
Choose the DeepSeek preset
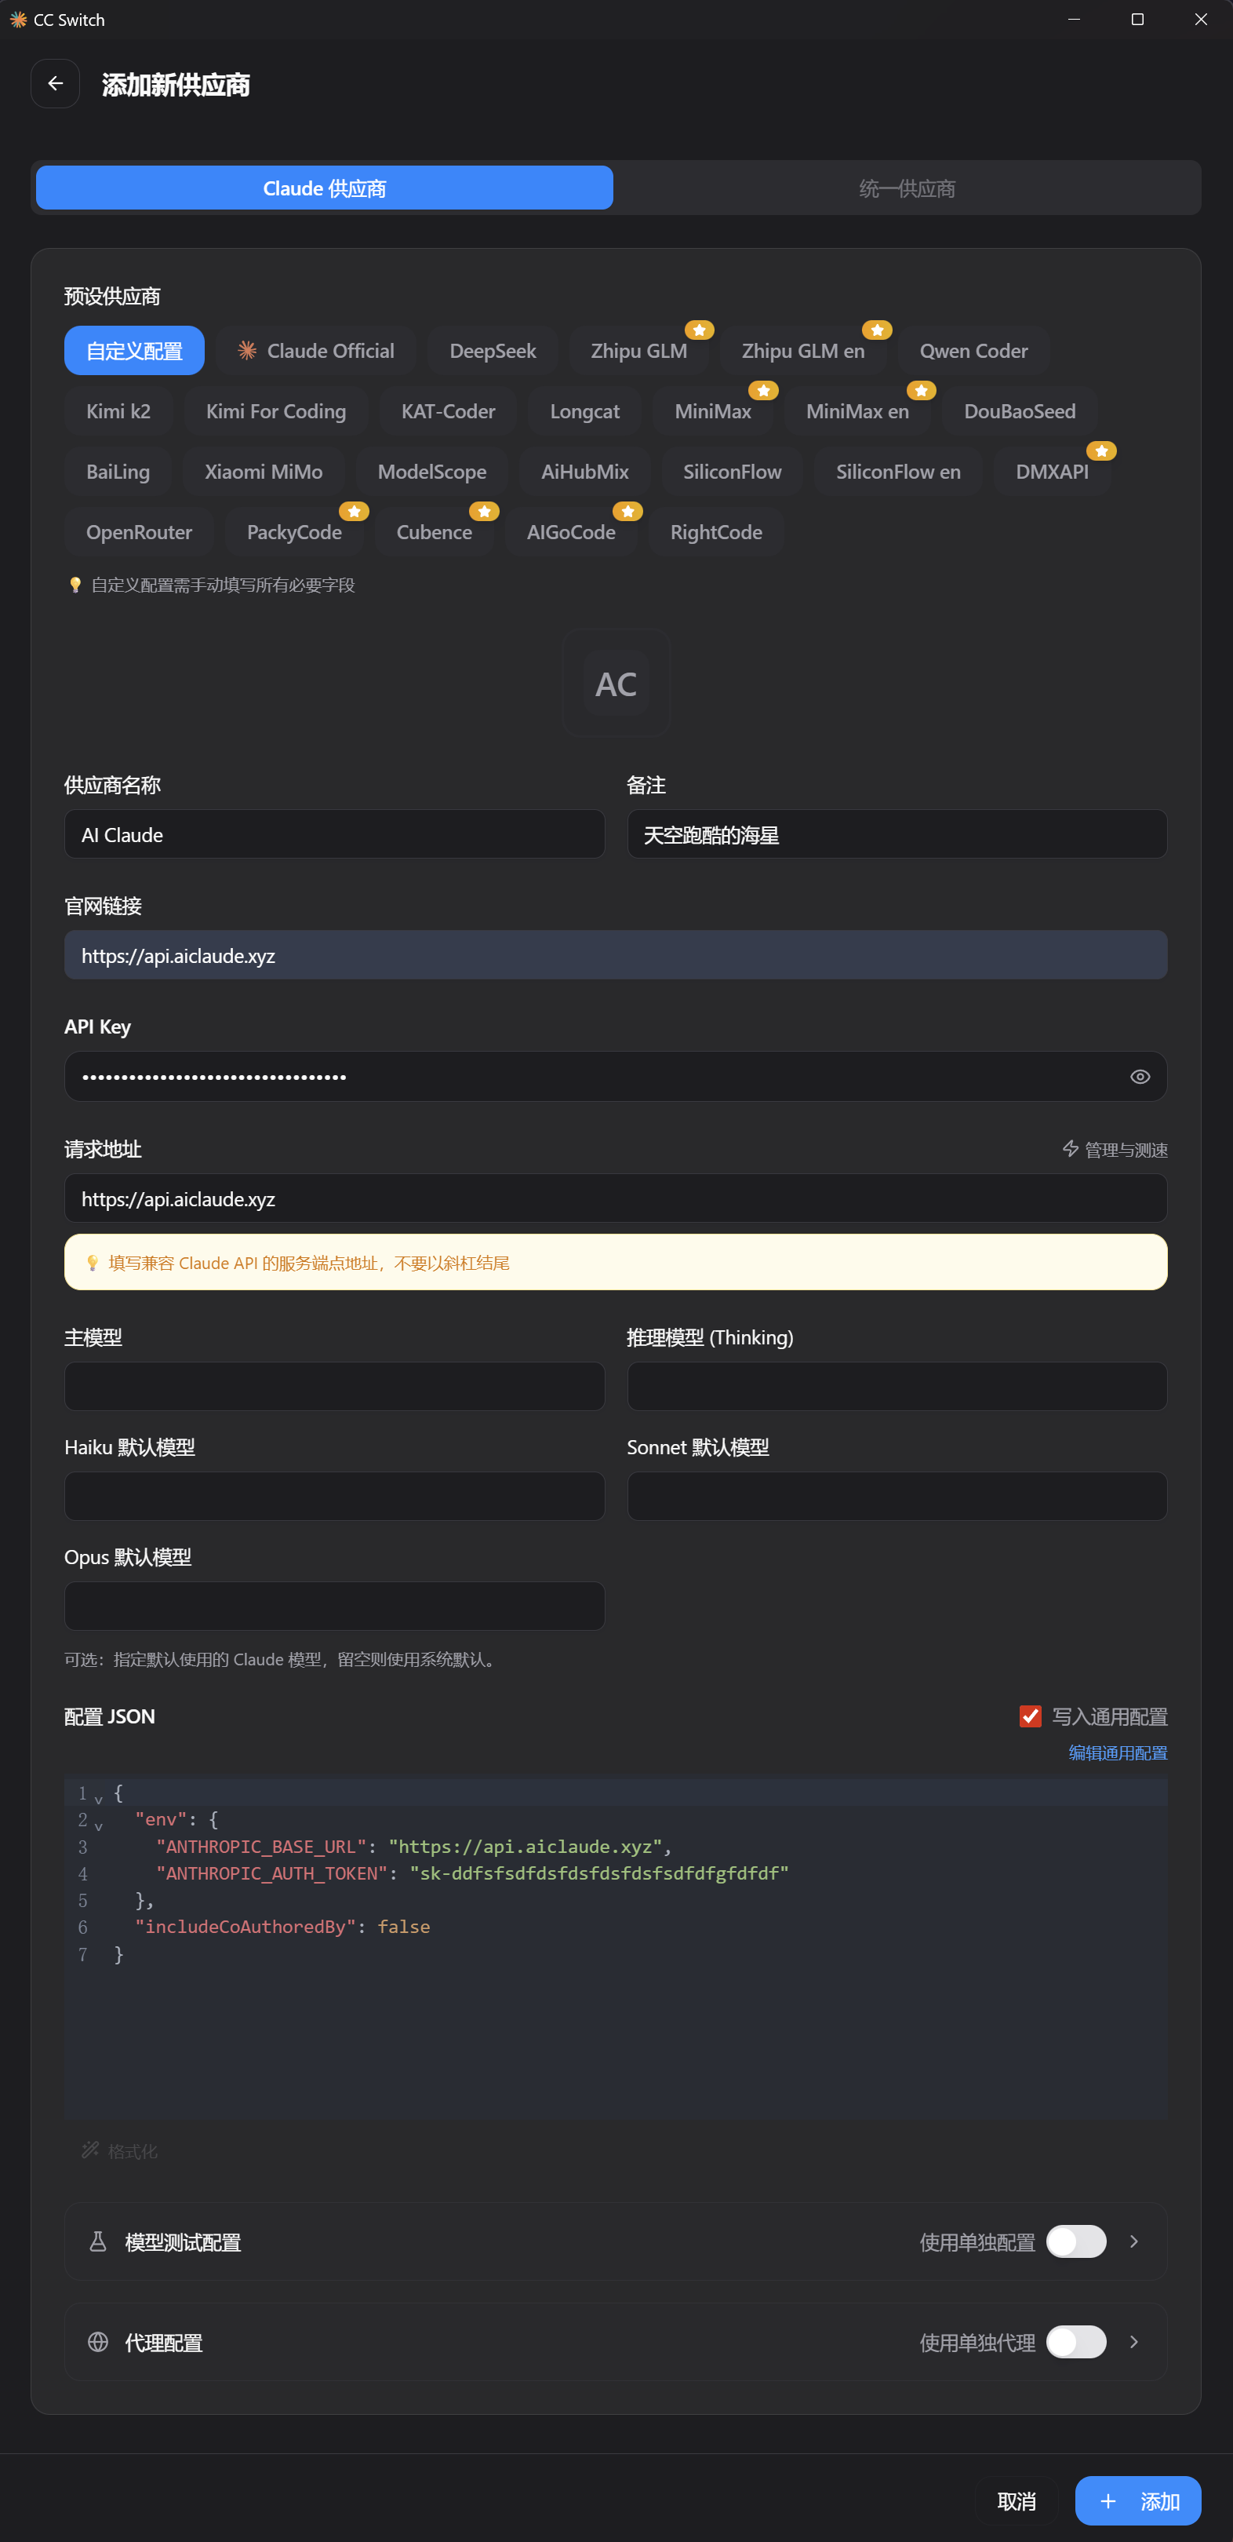pyautogui.click(x=493, y=350)
